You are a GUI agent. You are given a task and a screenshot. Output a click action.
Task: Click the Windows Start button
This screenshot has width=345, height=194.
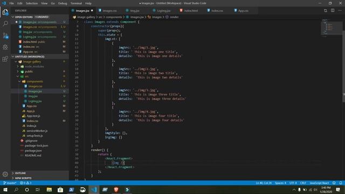click(5, 190)
